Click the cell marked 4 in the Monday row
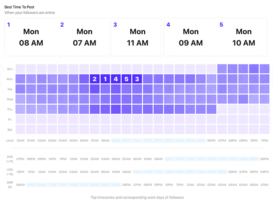Viewport: 273px width, 204px height. pos(116,79)
